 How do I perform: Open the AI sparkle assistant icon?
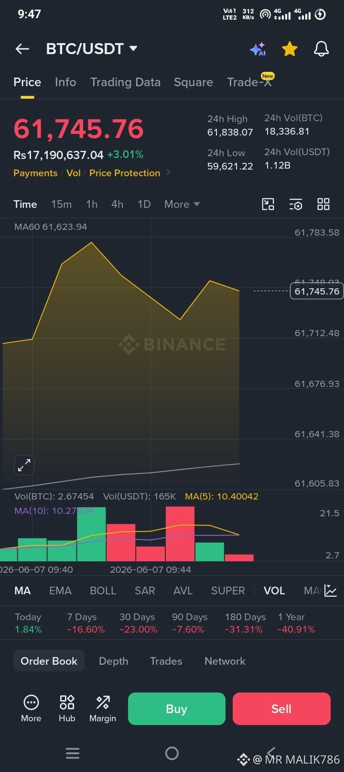258,49
